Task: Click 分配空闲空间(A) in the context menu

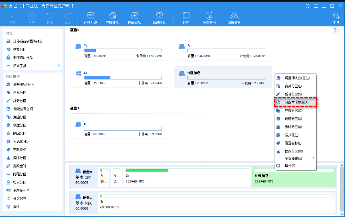Action: [x=295, y=102]
